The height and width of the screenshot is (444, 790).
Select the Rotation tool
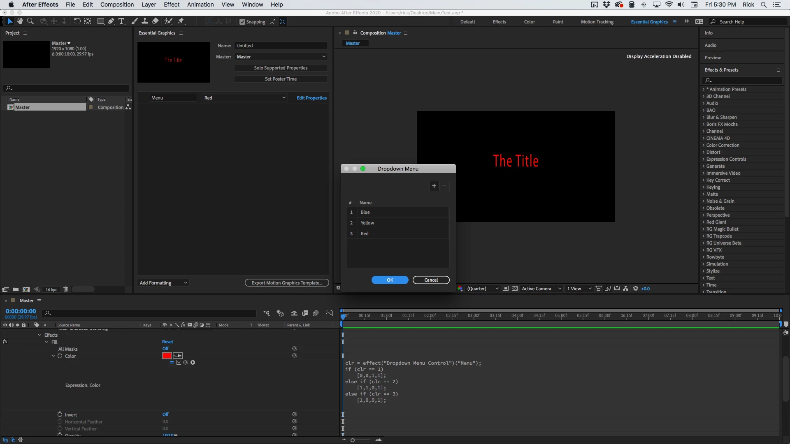tap(77, 21)
